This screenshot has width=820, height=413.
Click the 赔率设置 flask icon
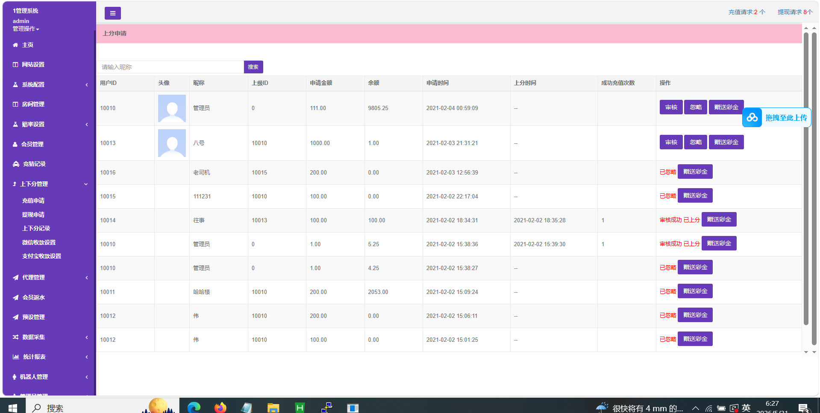(15, 124)
